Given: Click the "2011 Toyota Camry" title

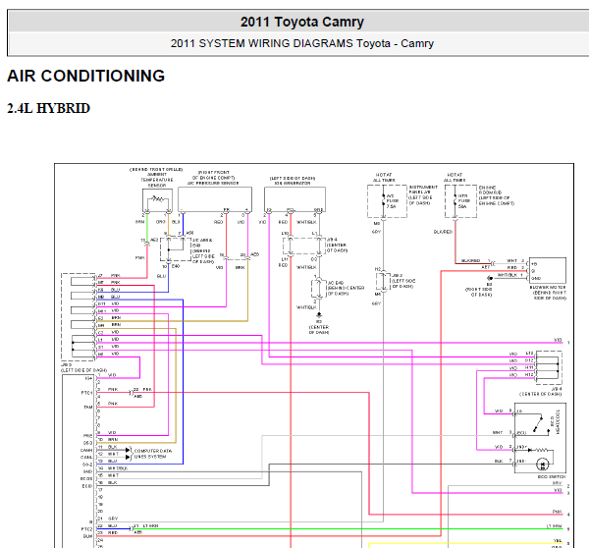Looking at the screenshot, I should (x=302, y=22).
